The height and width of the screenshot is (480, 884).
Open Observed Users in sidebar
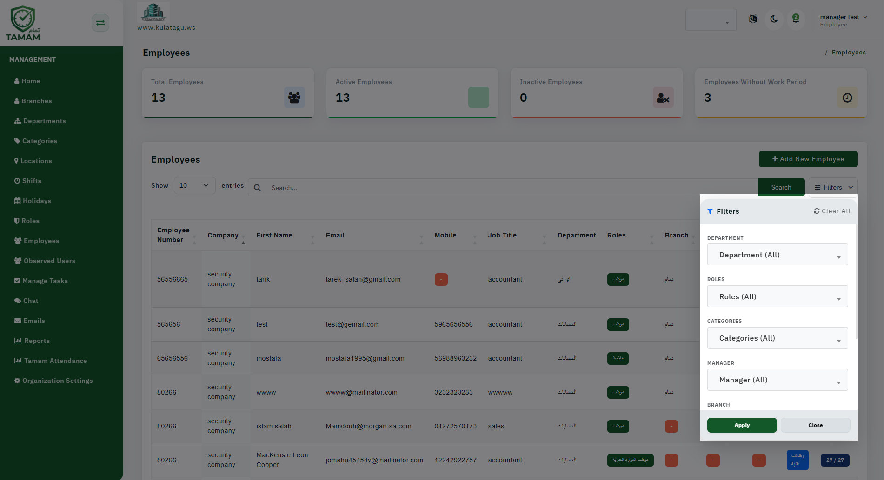[45, 261]
